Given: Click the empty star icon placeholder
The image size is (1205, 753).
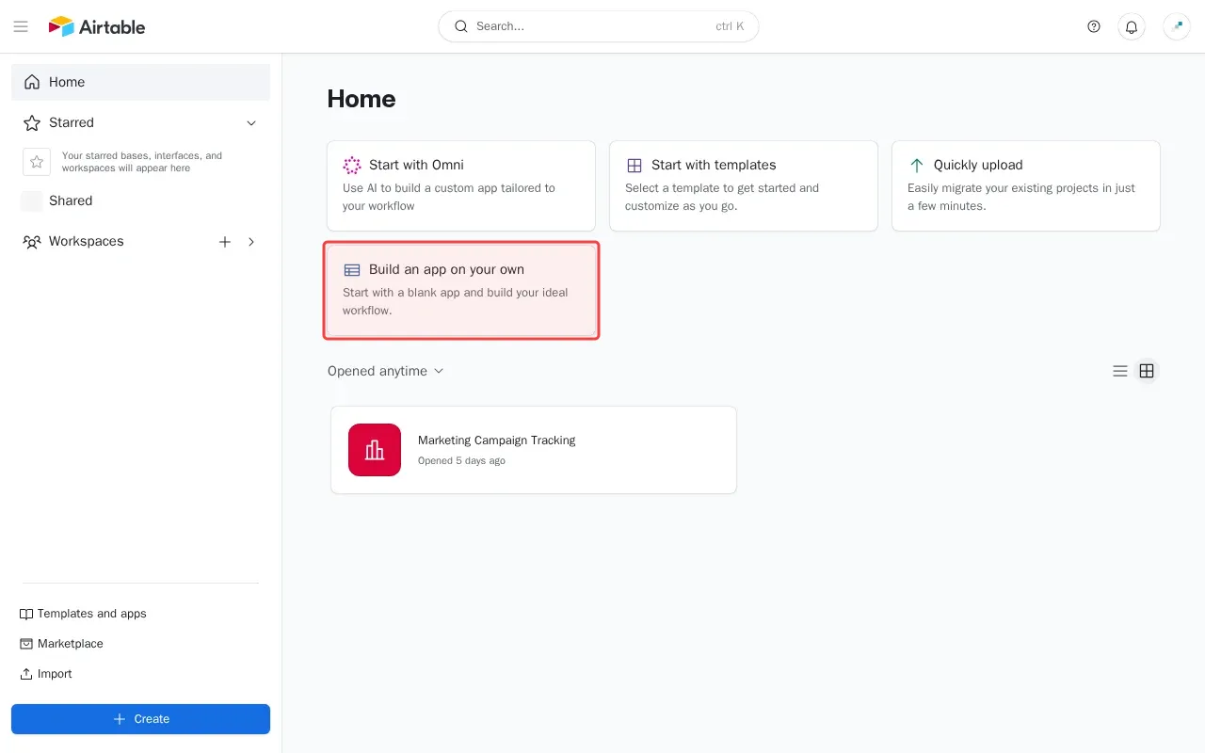Looking at the screenshot, I should [x=37, y=162].
